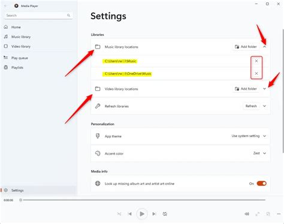Expand the Video library locations section

(264, 89)
